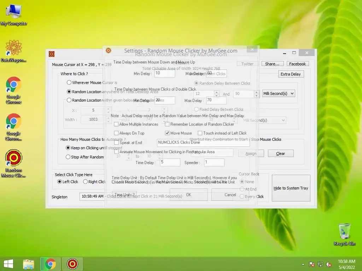Toggle Always On Top checkbox
The image size is (362, 271).
pos(116,133)
